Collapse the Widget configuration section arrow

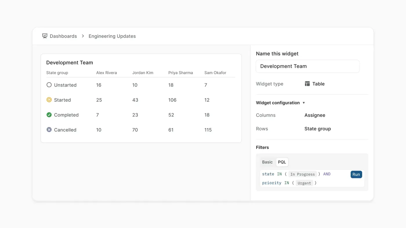[x=304, y=103]
